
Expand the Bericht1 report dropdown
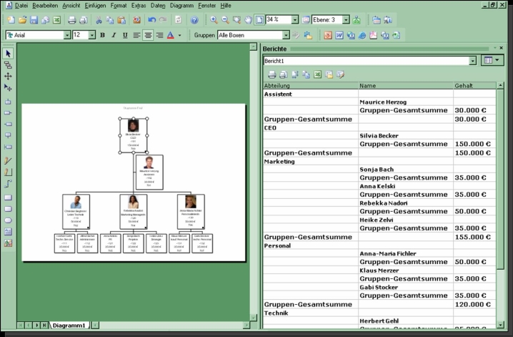(x=473, y=61)
